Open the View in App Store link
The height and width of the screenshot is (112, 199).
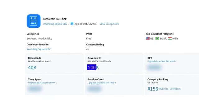click(109, 24)
